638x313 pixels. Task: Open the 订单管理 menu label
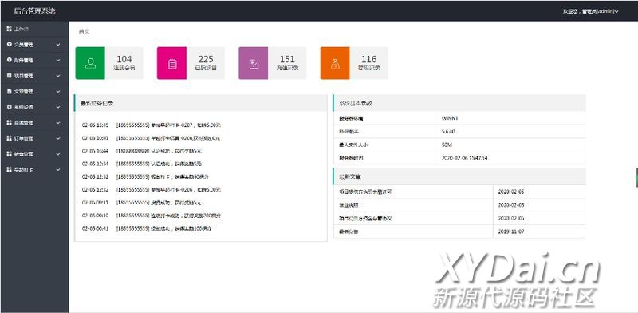[24, 138]
